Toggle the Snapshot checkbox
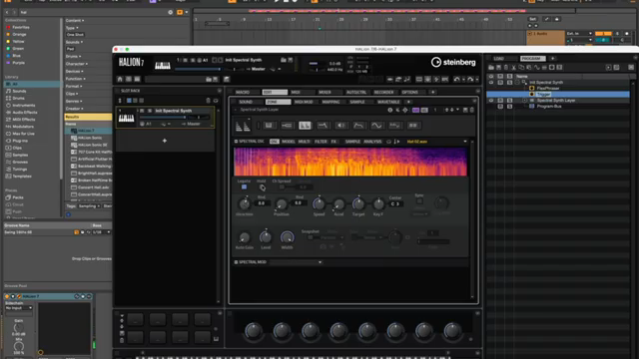639x359 pixels. [311, 237]
